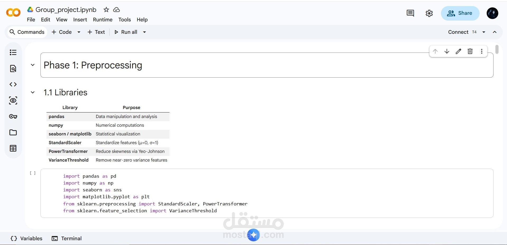Click the VarianceThreshold row label
The width and height of the screenshot is (507, 245).
(x=69, y=160)
